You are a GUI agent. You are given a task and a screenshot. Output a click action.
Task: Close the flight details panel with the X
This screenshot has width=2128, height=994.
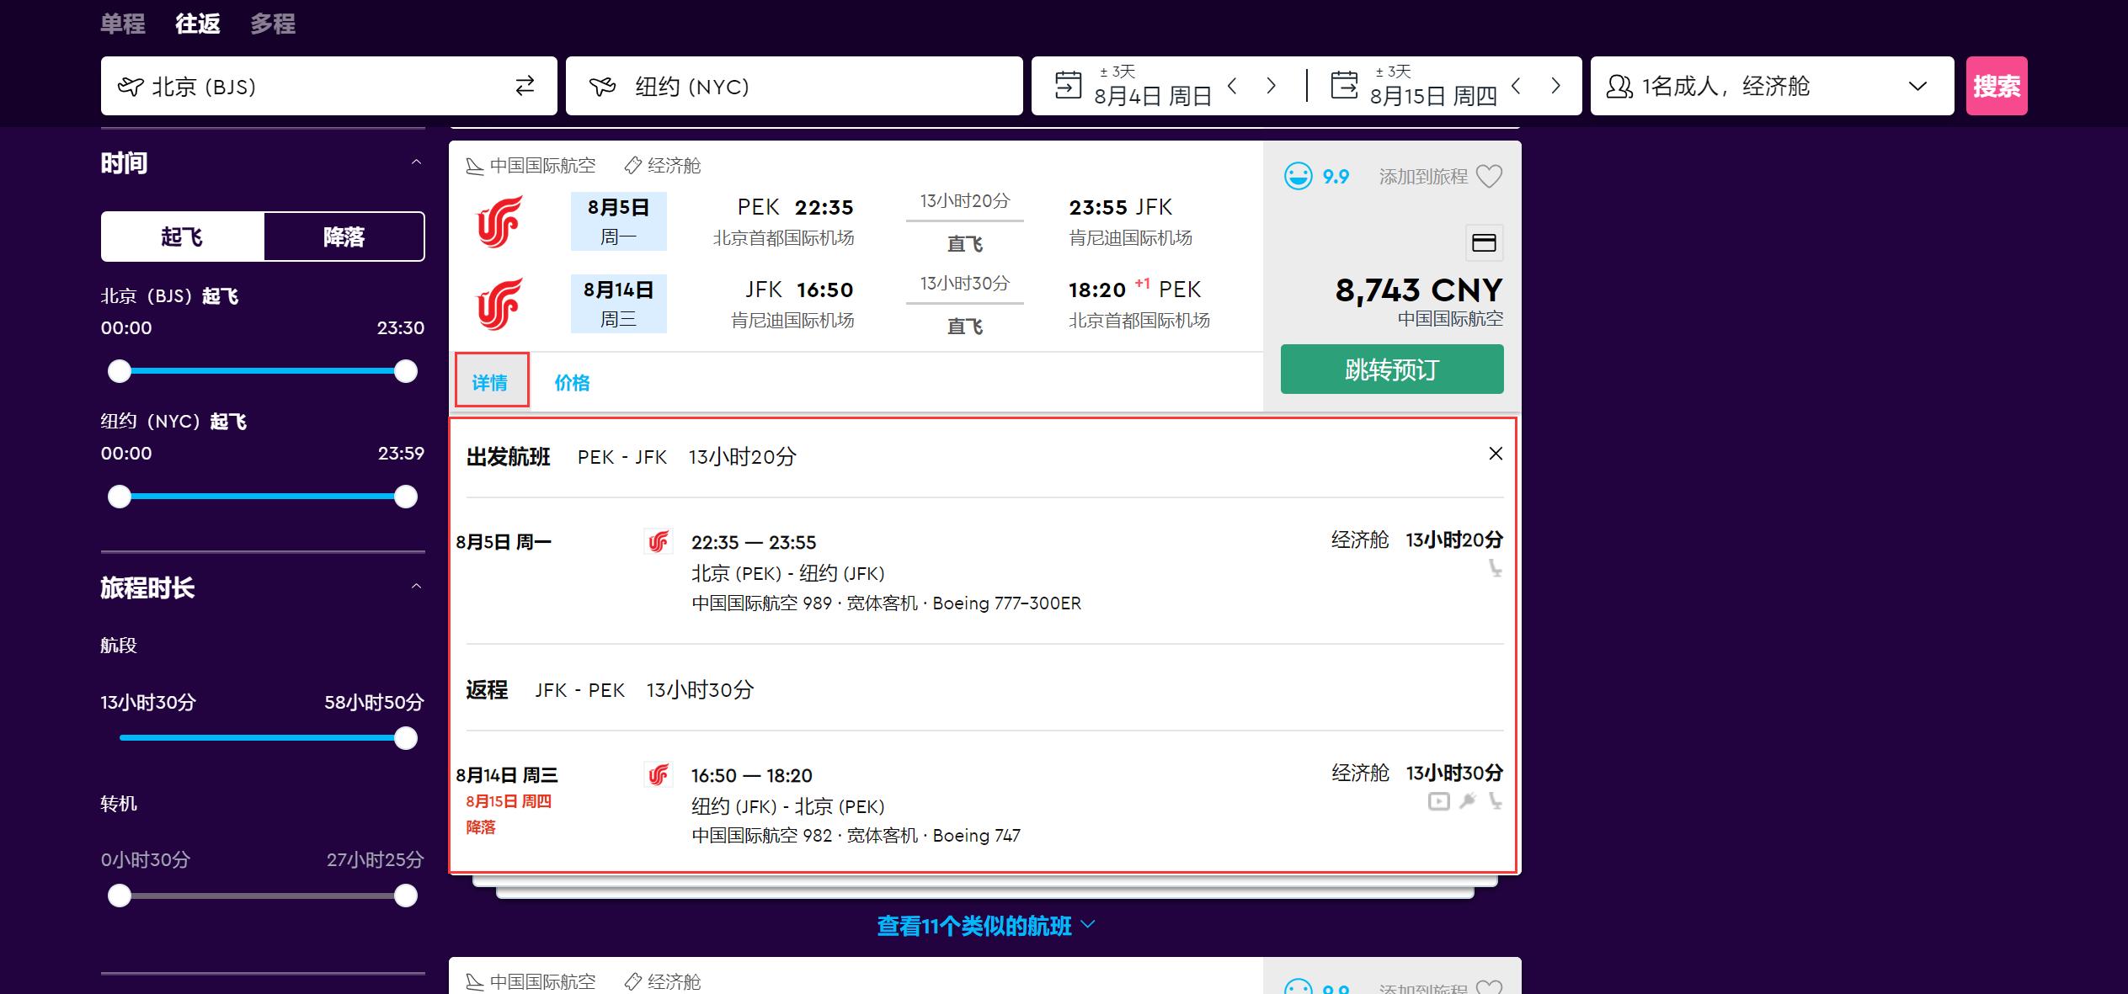tap(1495, 454)
